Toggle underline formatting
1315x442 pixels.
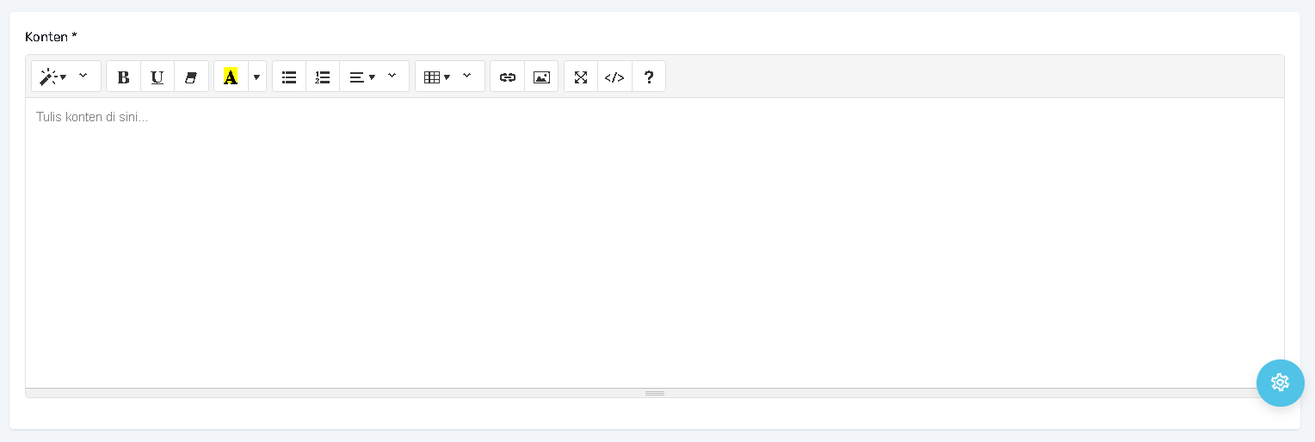click(157, 77)
